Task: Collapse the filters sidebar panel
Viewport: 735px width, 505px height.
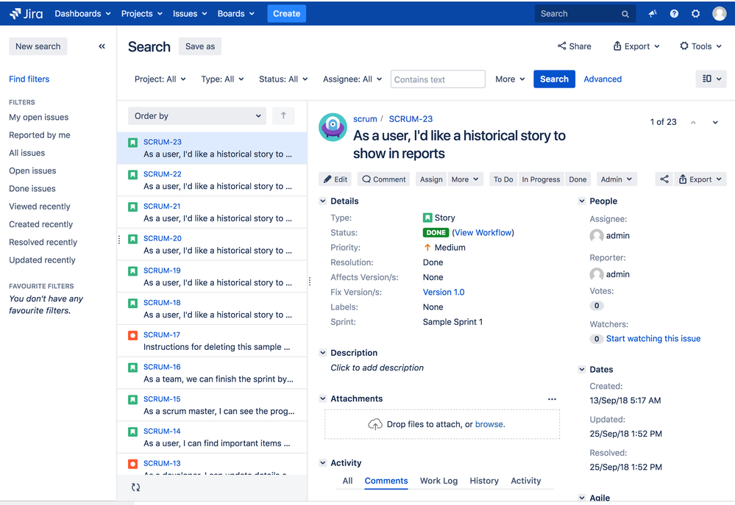Action: pos(102,46)
